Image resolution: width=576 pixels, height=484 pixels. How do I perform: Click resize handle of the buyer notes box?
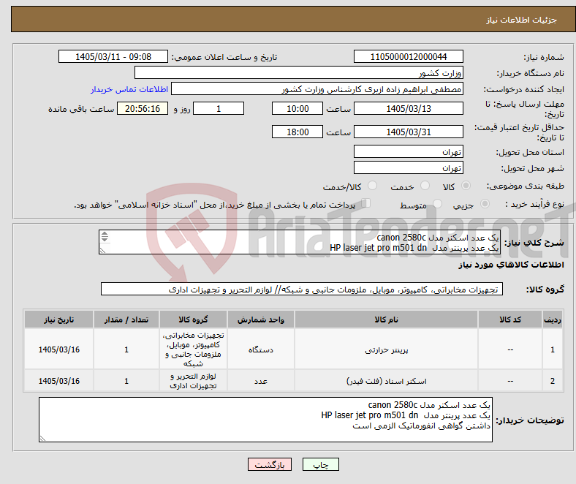click(x=42, y=439)
